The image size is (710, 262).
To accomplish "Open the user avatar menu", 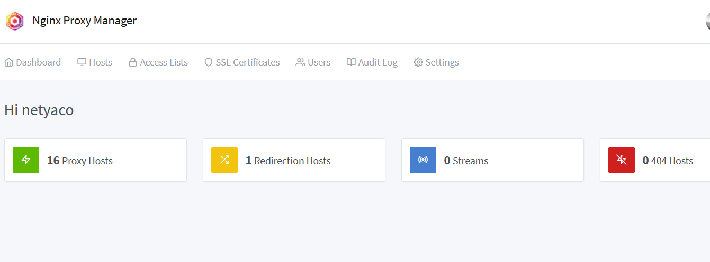I will (708, 21).
